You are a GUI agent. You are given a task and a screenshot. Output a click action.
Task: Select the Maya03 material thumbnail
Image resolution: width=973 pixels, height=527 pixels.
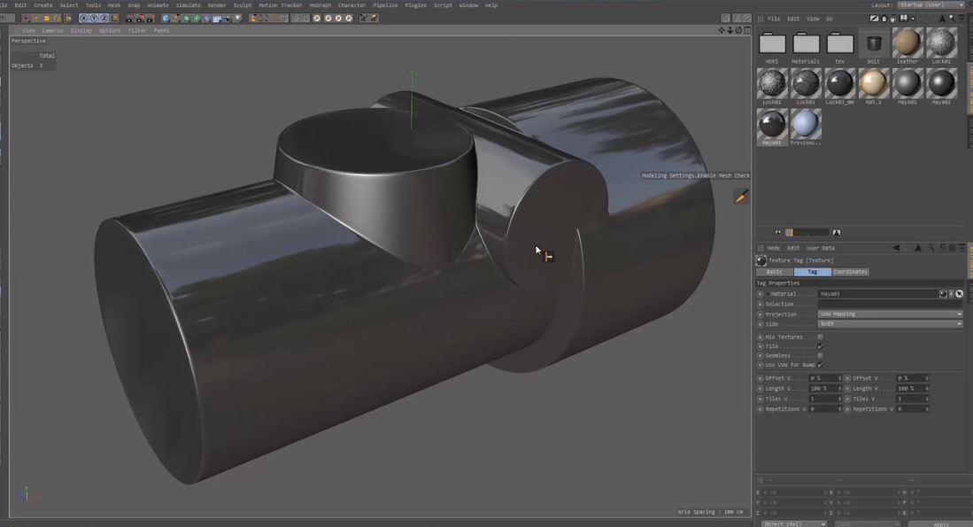click(771, 122)
